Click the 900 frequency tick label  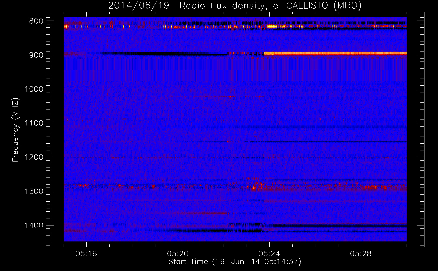tap(36, 55)
